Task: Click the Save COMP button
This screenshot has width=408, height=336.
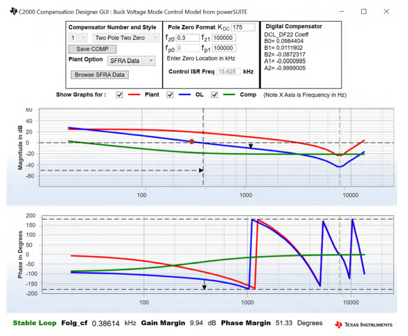Action: pyautogui.click(x=93, y=49)
